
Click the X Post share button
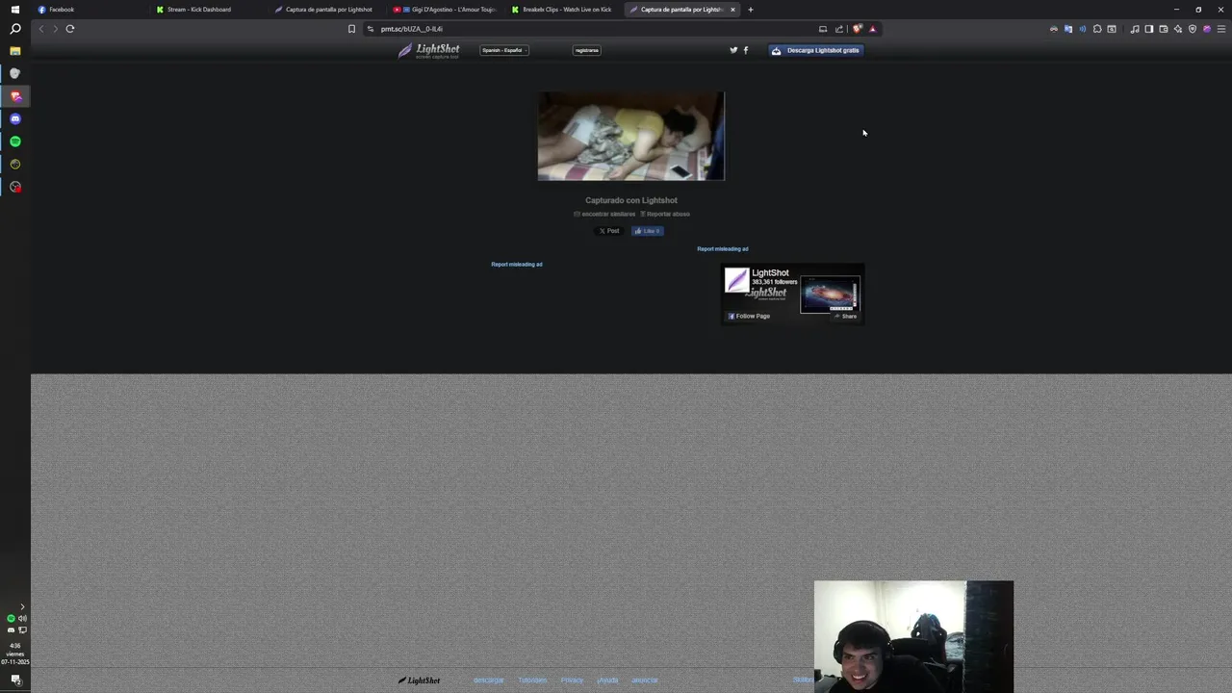click(x=609, y=231)
